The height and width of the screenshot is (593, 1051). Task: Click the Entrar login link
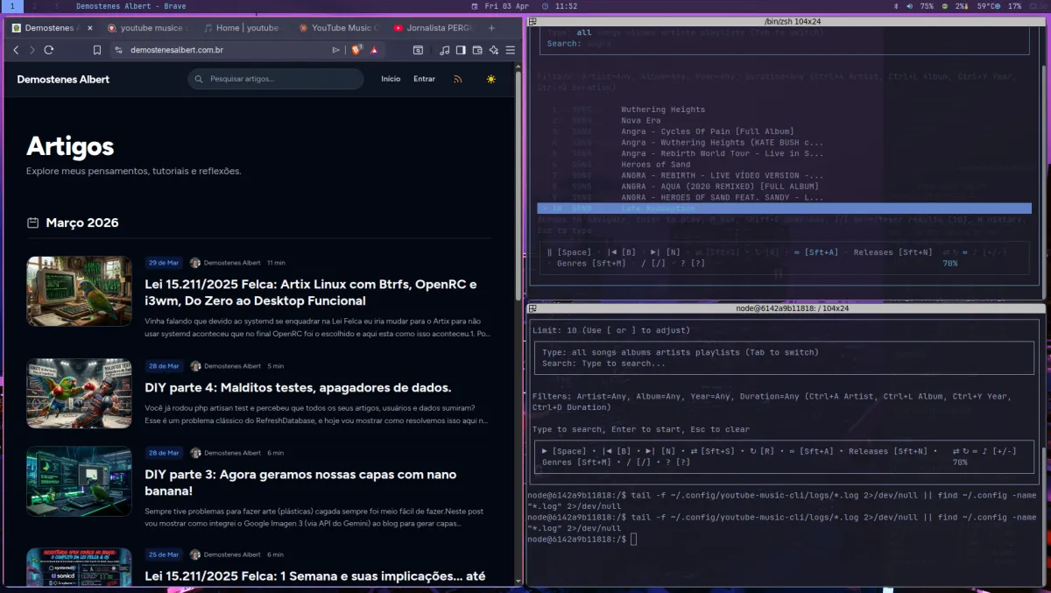click(424, 79)
